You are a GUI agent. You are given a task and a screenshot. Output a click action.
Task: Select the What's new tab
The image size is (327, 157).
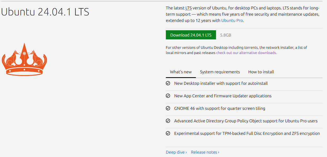[181, 72]
